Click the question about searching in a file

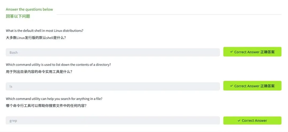[x=54, y=99]
